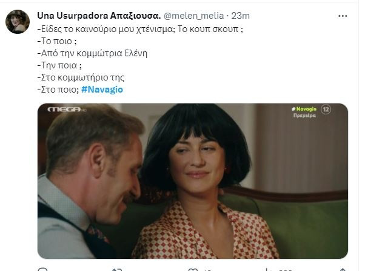Image resolution: width=365 pixels, height=271 pixels.
Task: Like the tweet with the heart icon
Action: coord(193,270)
